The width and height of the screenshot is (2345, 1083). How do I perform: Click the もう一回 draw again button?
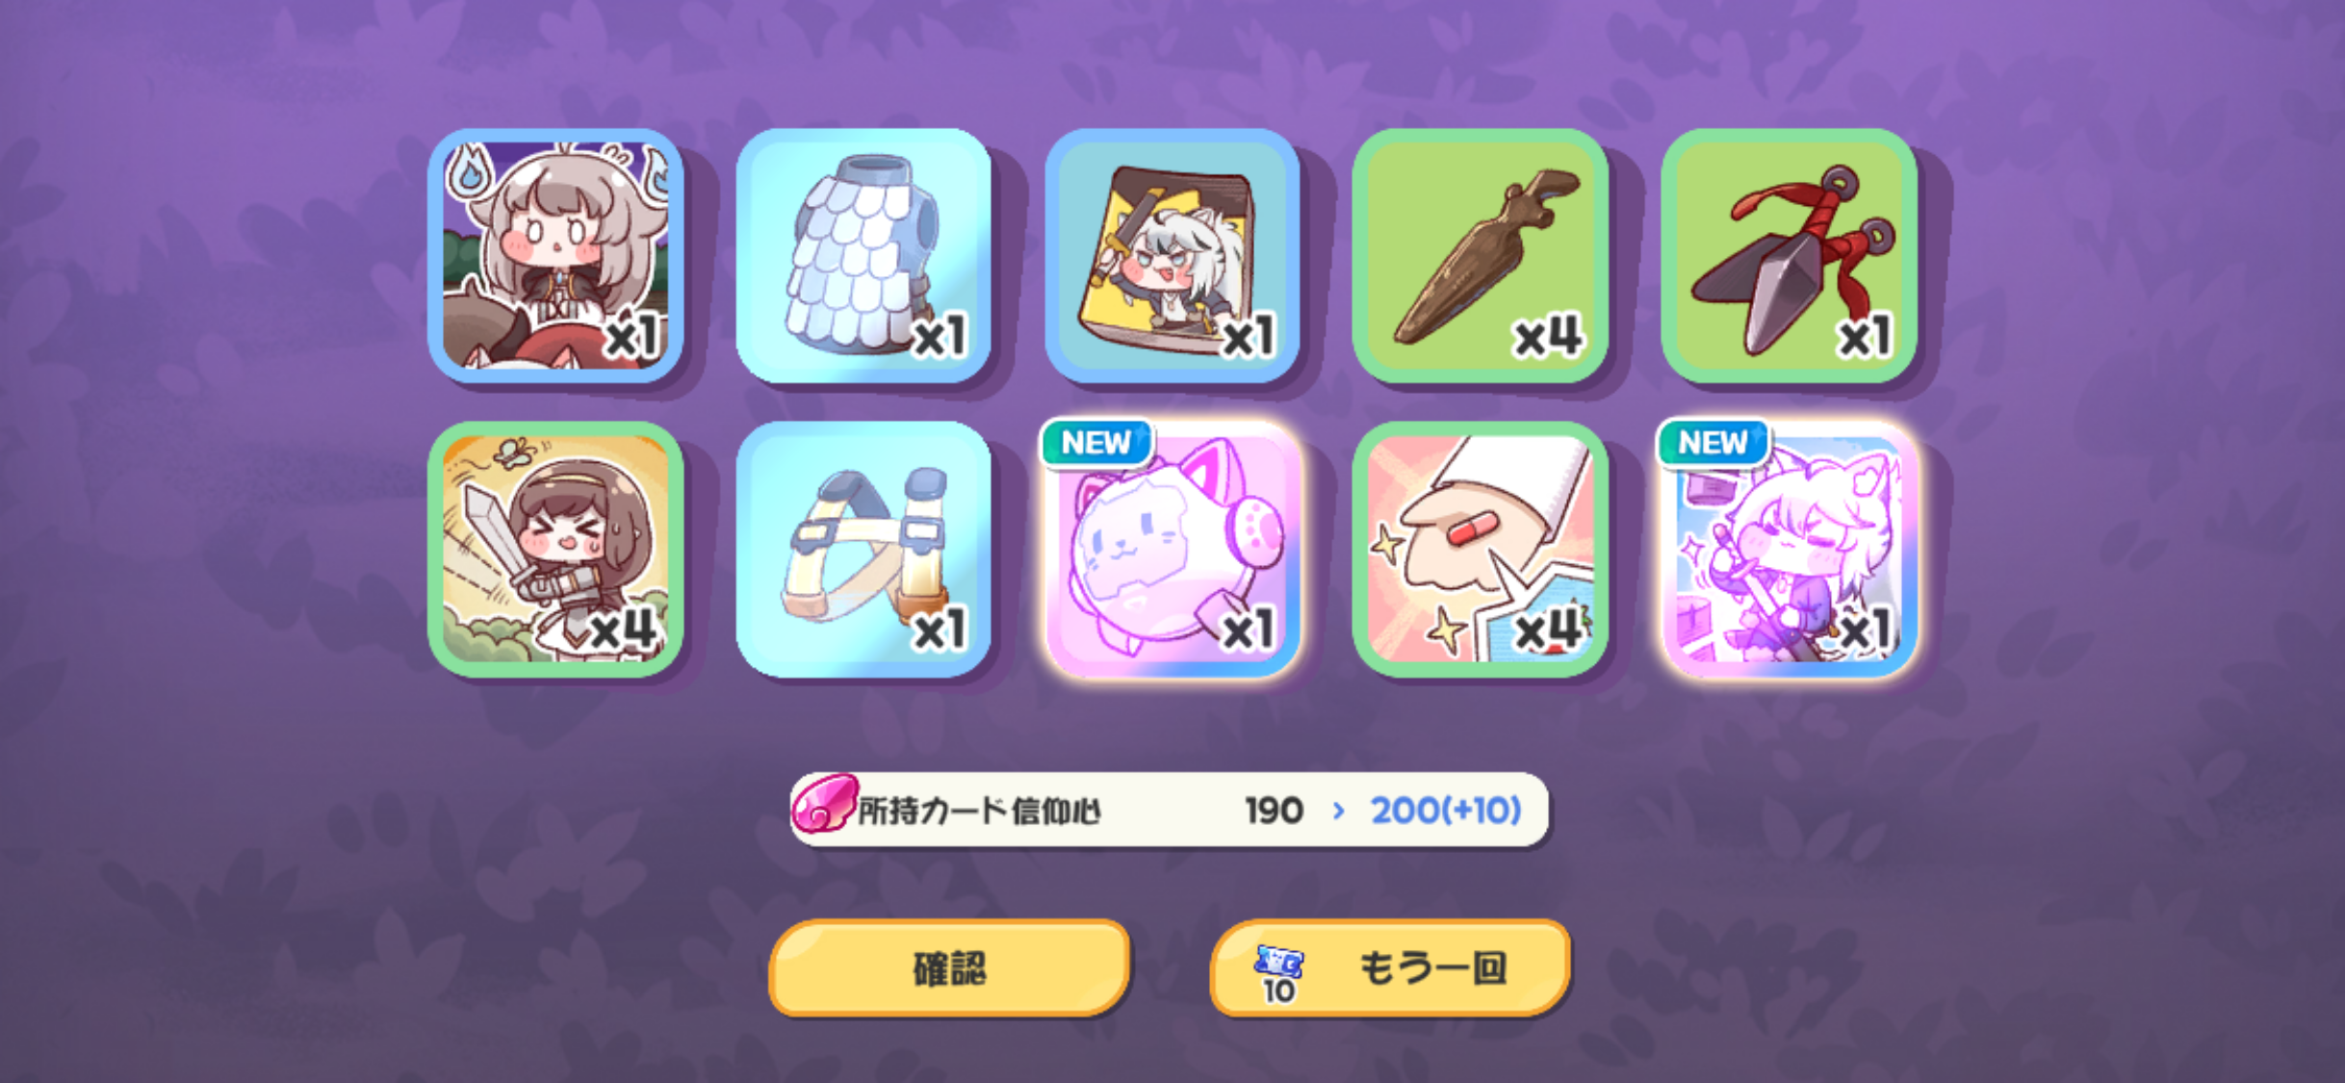coord(1389,967)
